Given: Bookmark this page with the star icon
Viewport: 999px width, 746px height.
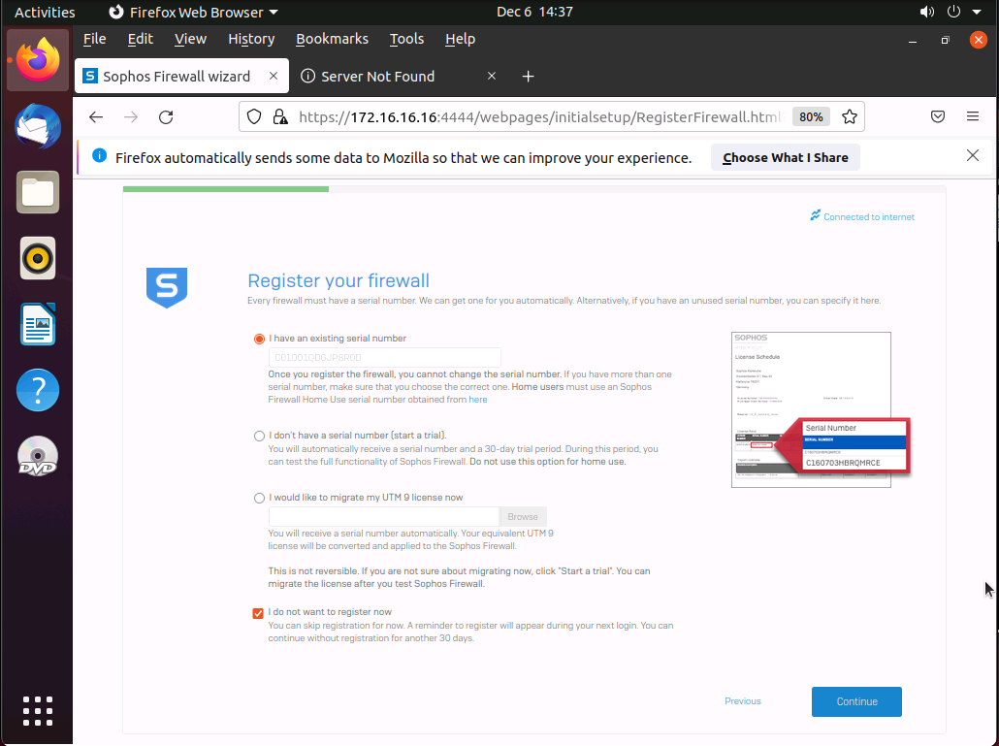Looking at the screenshot, I should [x=850, y=117].
